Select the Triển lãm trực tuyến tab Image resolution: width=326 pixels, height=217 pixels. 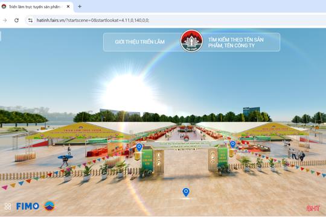pyautogui.click(x=36, y=7)
